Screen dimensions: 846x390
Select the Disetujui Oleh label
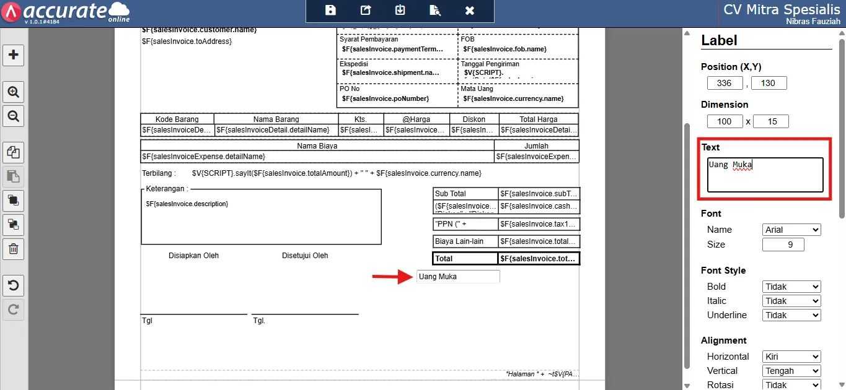pos(305,256)
